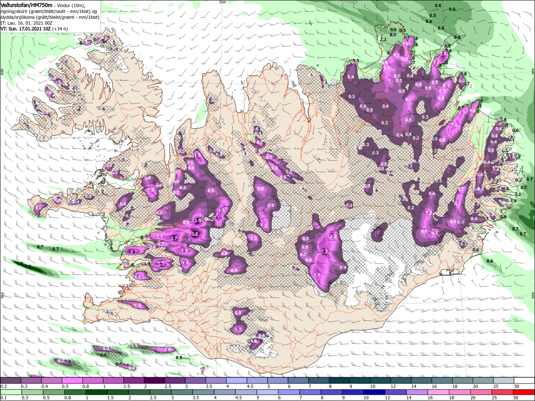Click the top-row legend swatch for 8–9 (dark teal)
This screenshot has height=401, width=535.
(x=340, y=381)
